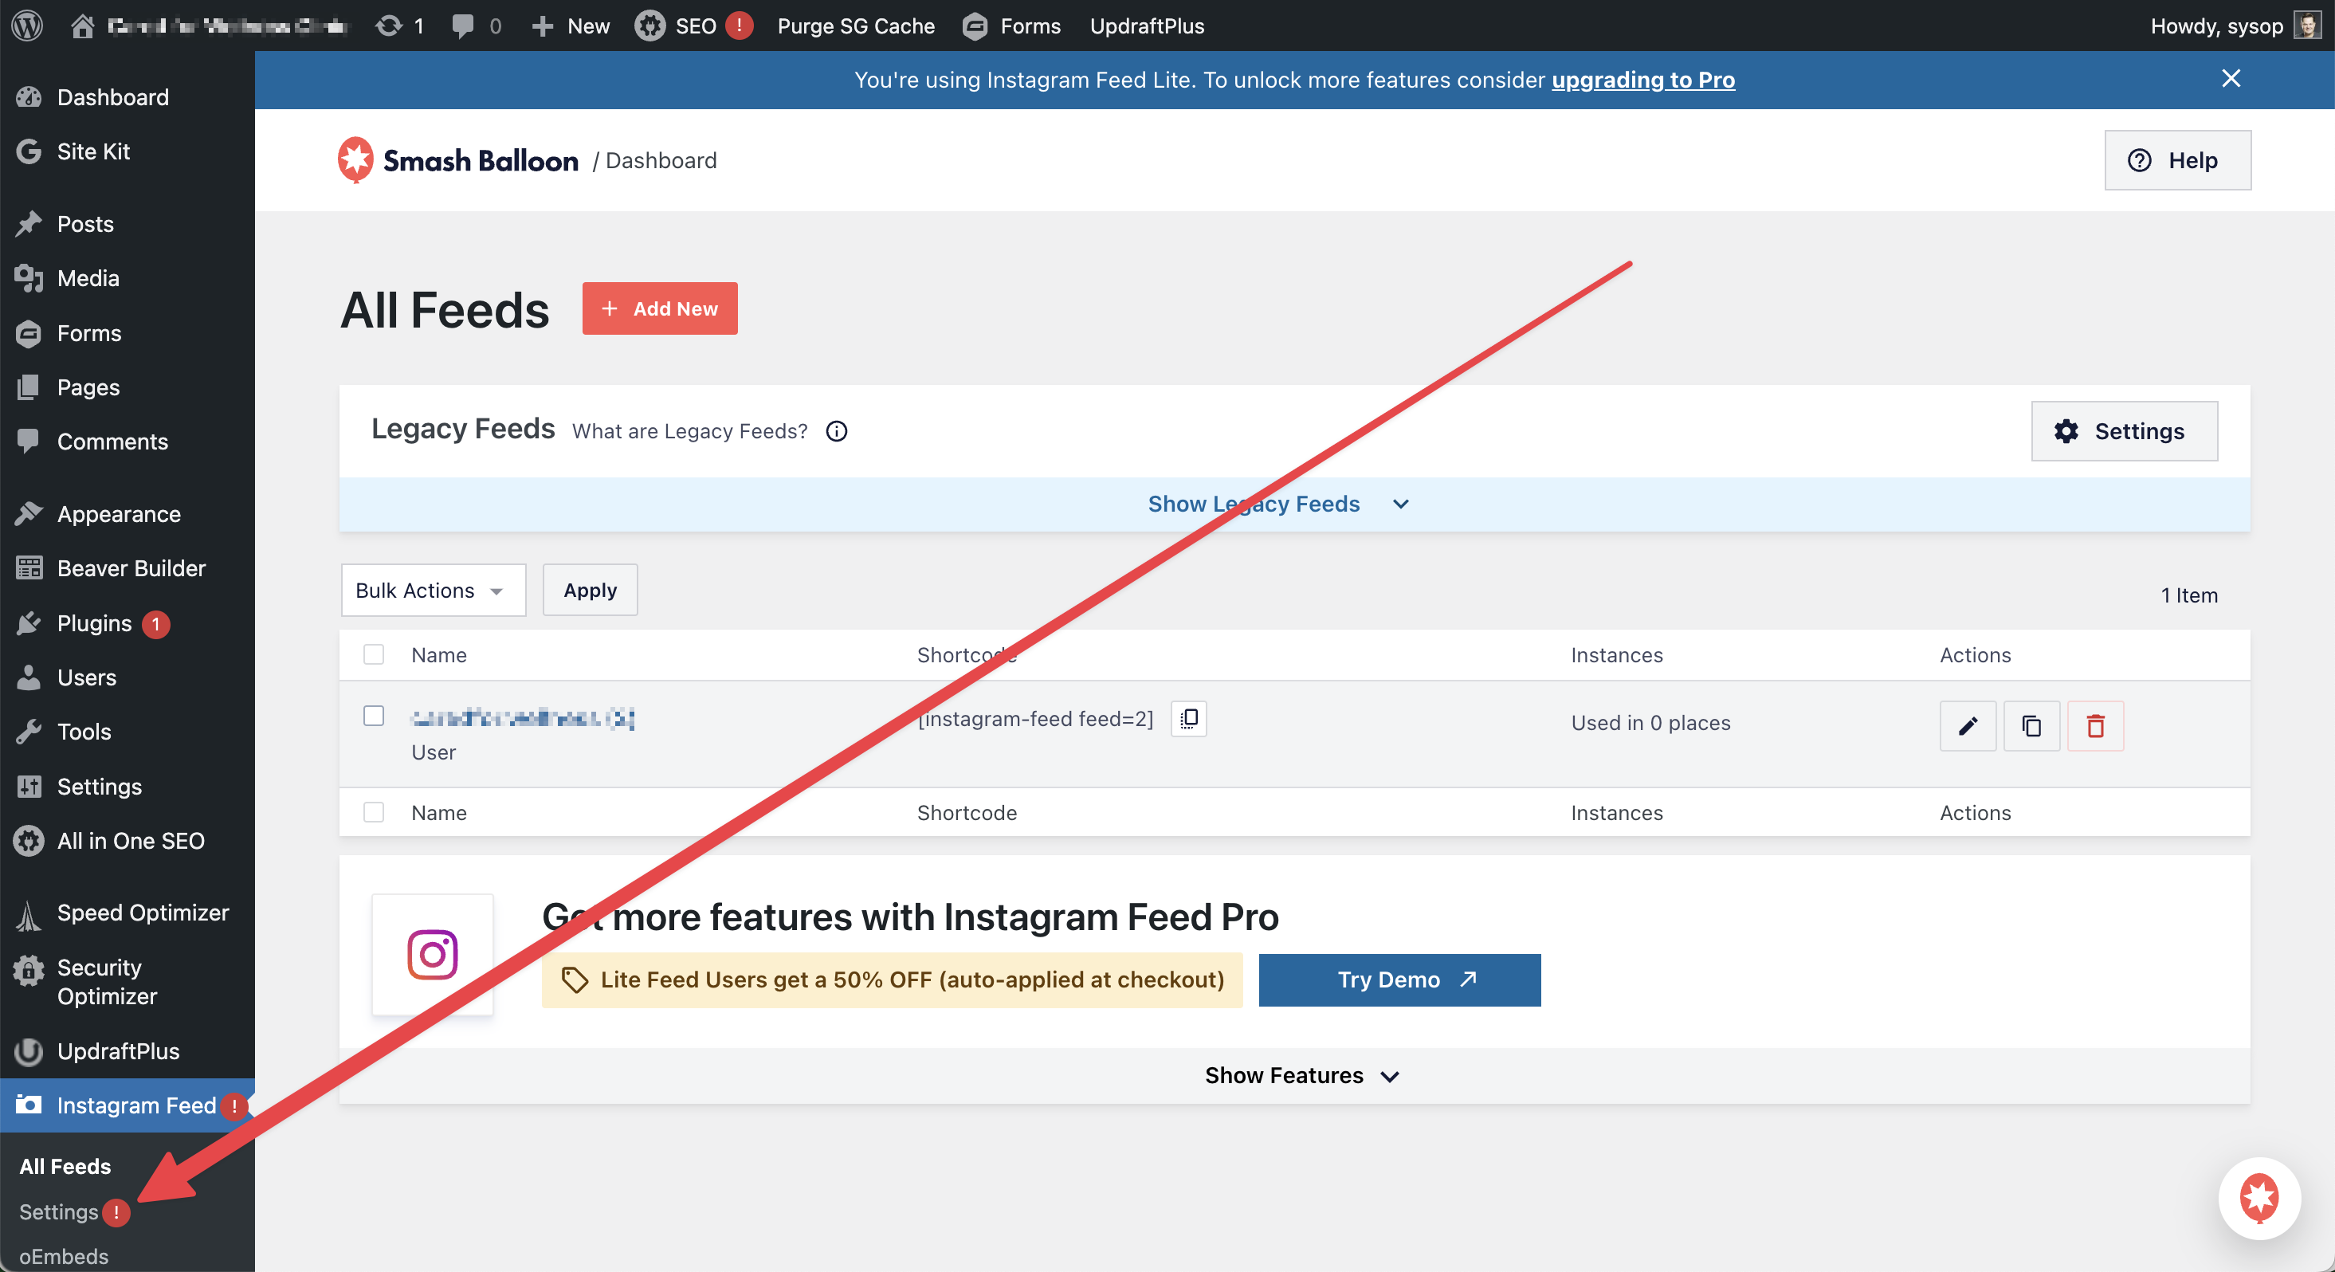Click the 50% OFF discount banner
Screen dimensions: 2335x1272
pos(892,980)
